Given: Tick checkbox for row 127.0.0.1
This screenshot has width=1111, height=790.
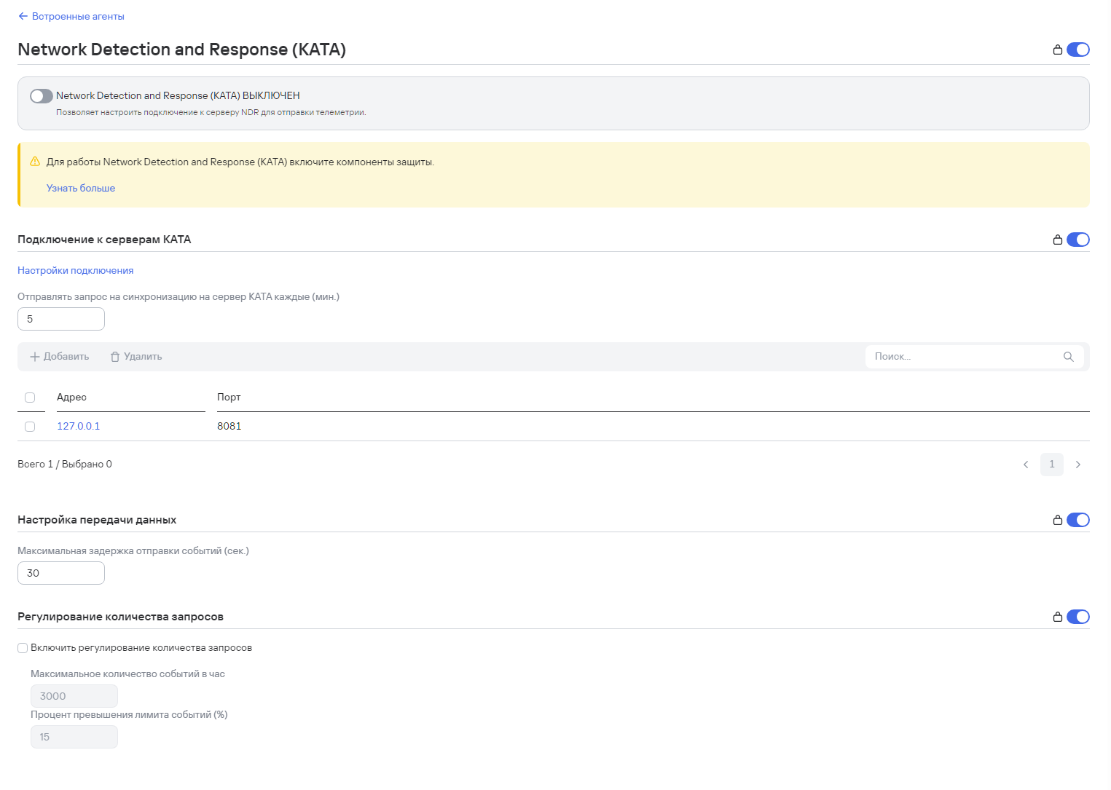Looking at the screenshot, I should 30,427.
